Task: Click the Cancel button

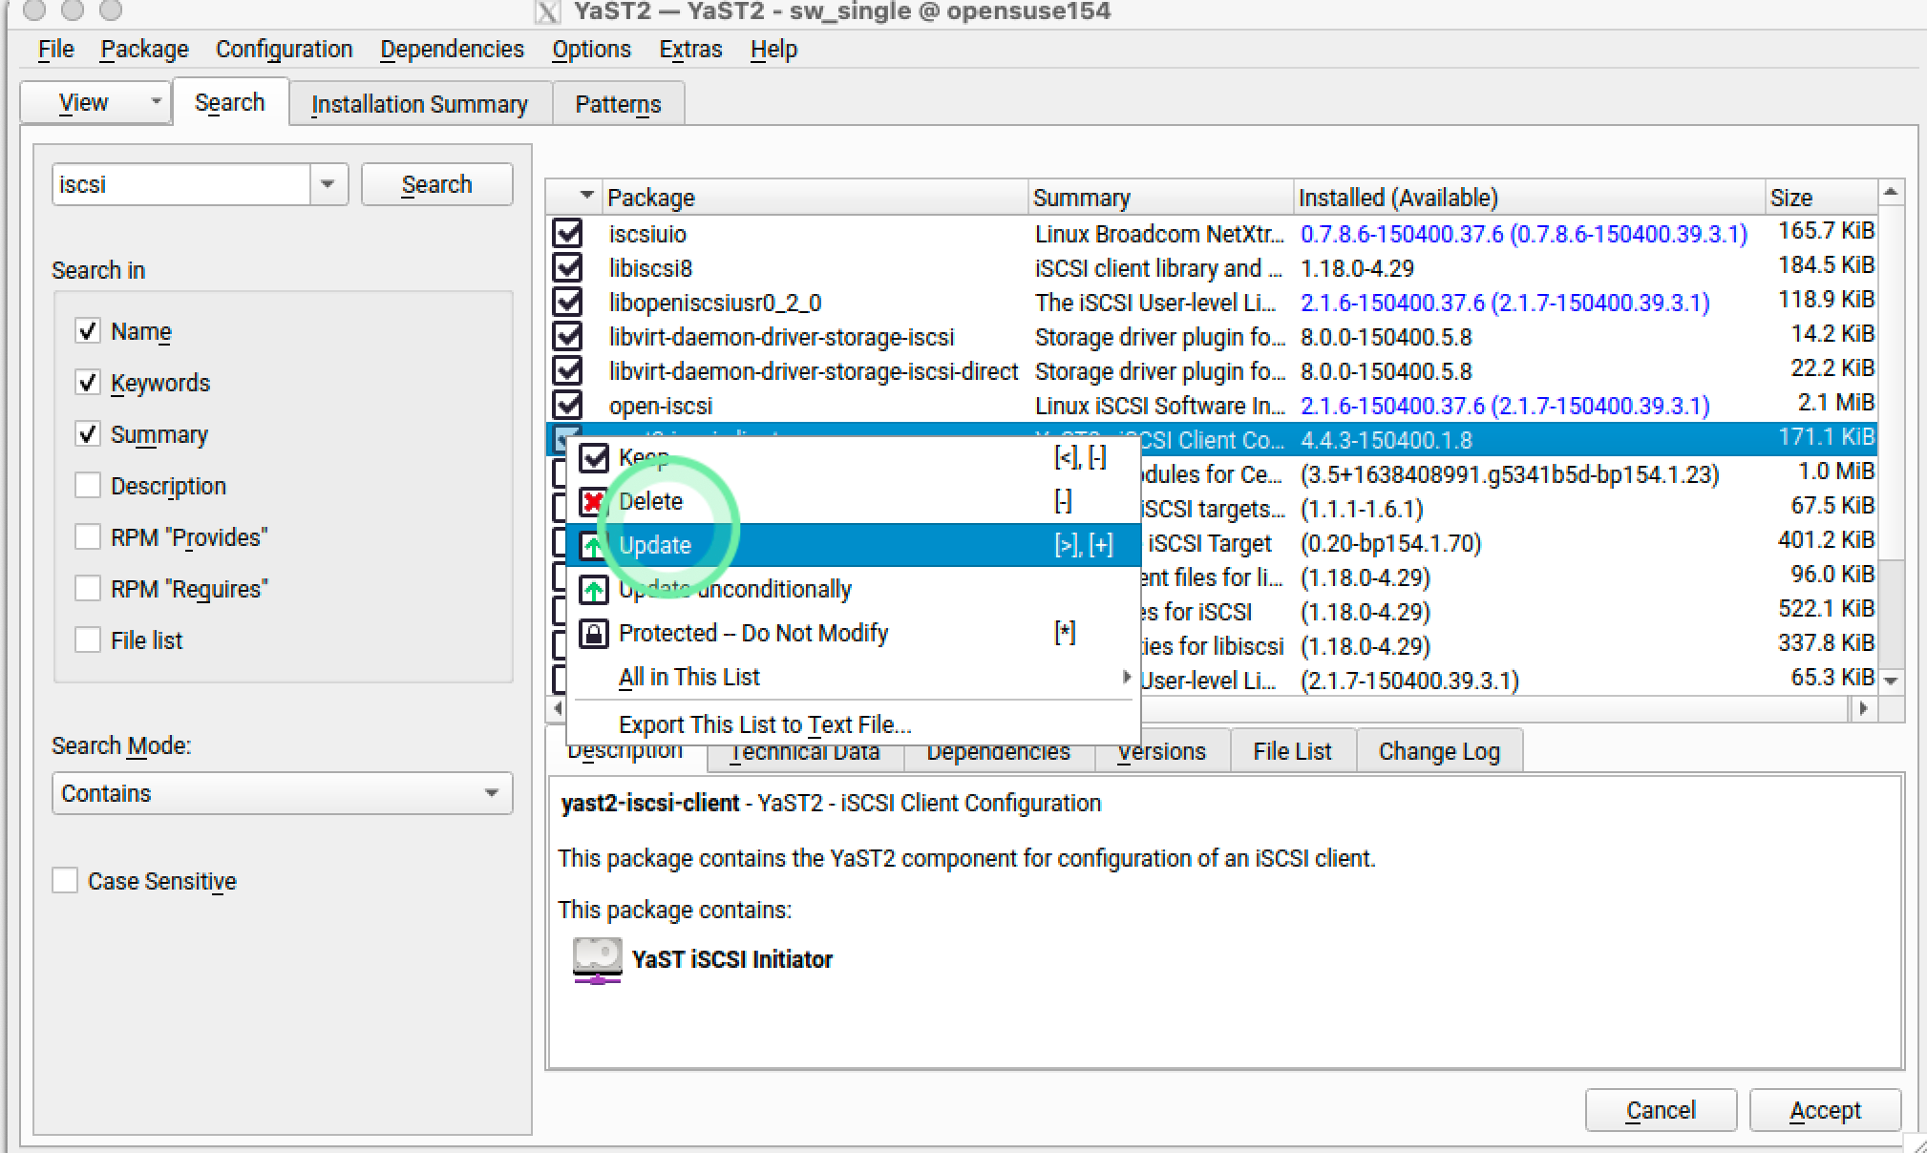Action: (x=1661, y=1110)
